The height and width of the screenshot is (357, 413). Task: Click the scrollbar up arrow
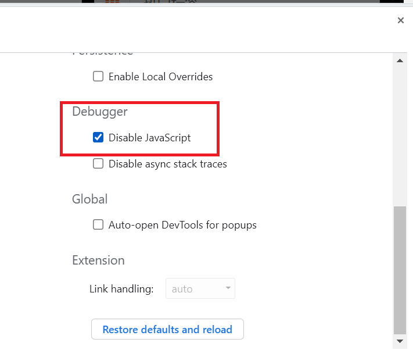[x=400, y=61]
